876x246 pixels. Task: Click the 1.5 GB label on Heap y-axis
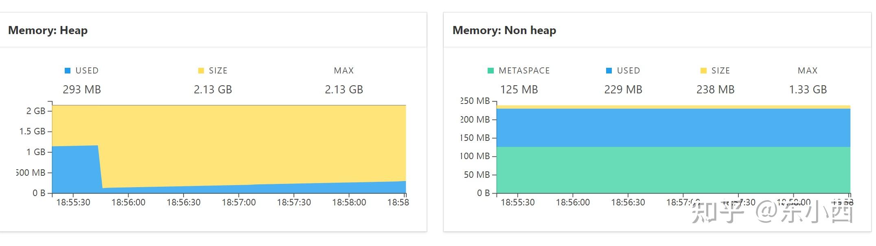click(32, 131)
